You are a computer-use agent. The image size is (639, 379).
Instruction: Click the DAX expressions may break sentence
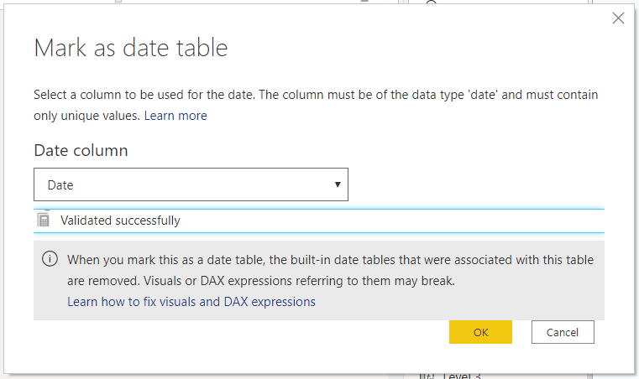261,281
